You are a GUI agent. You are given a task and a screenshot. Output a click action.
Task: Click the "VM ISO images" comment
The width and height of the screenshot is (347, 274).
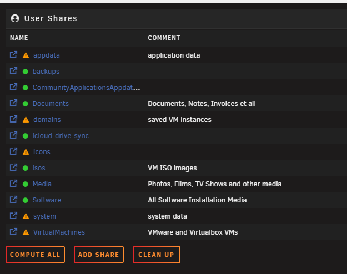tap(172, 168)
